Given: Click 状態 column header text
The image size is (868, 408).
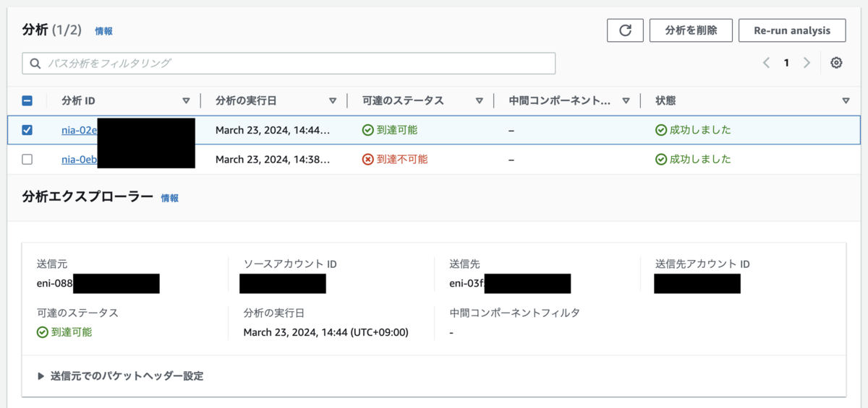Looking at the screenshot, I should (665, 101).
